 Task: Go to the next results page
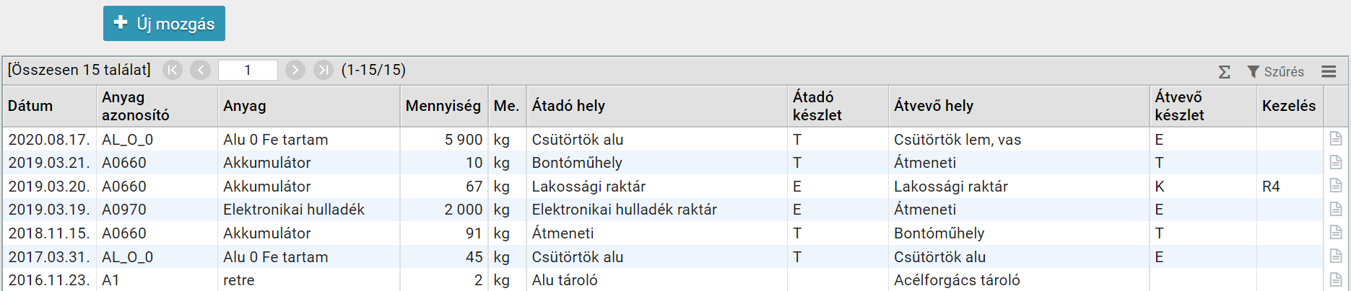pyautogui.click(x=295, y=70)
